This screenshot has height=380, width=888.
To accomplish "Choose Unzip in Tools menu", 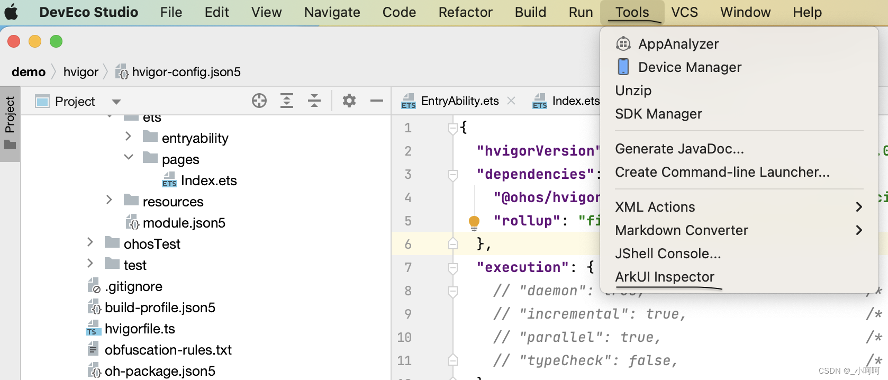I will pyautogui.click(x=739, y=91).
